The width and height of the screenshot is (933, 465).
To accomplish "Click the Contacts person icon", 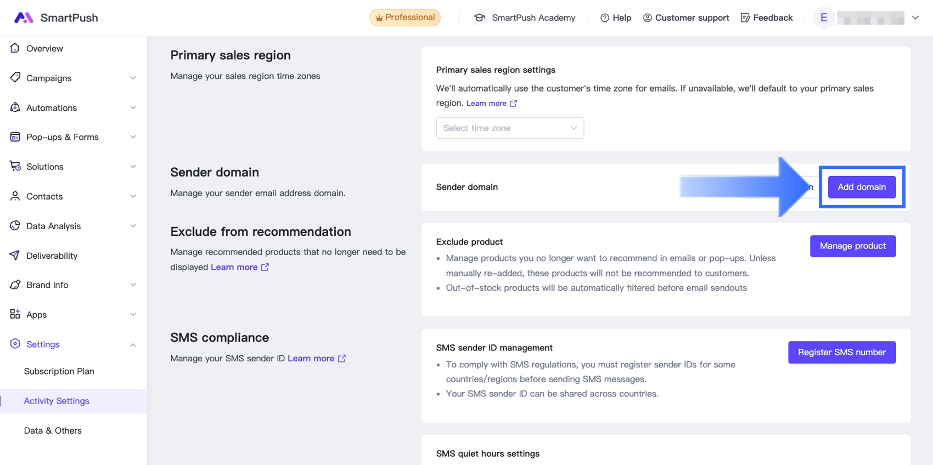I will coord(15,196).
